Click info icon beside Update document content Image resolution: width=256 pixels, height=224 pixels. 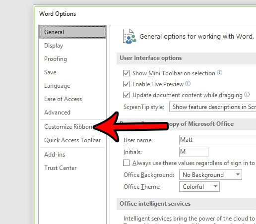pos(247,95)
